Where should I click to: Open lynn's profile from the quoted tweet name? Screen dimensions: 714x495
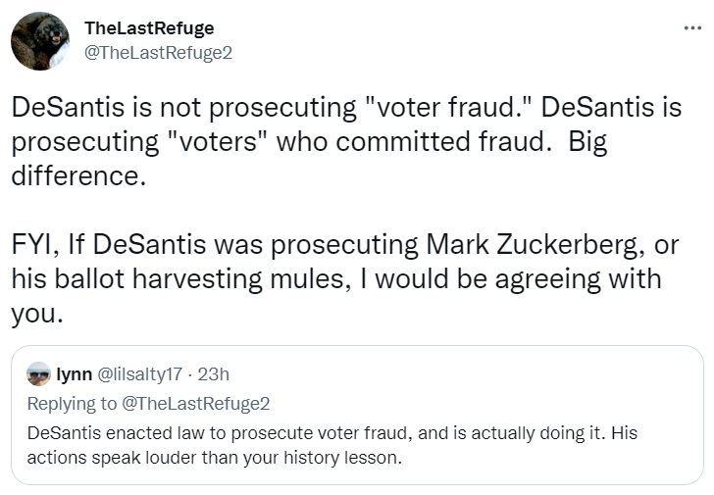pyautogui.click(x=74, y=374)
